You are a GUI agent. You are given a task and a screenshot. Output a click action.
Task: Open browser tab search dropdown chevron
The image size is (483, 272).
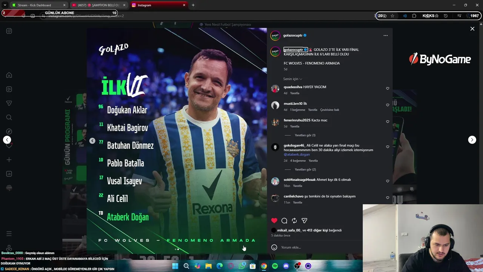(5, 5)
